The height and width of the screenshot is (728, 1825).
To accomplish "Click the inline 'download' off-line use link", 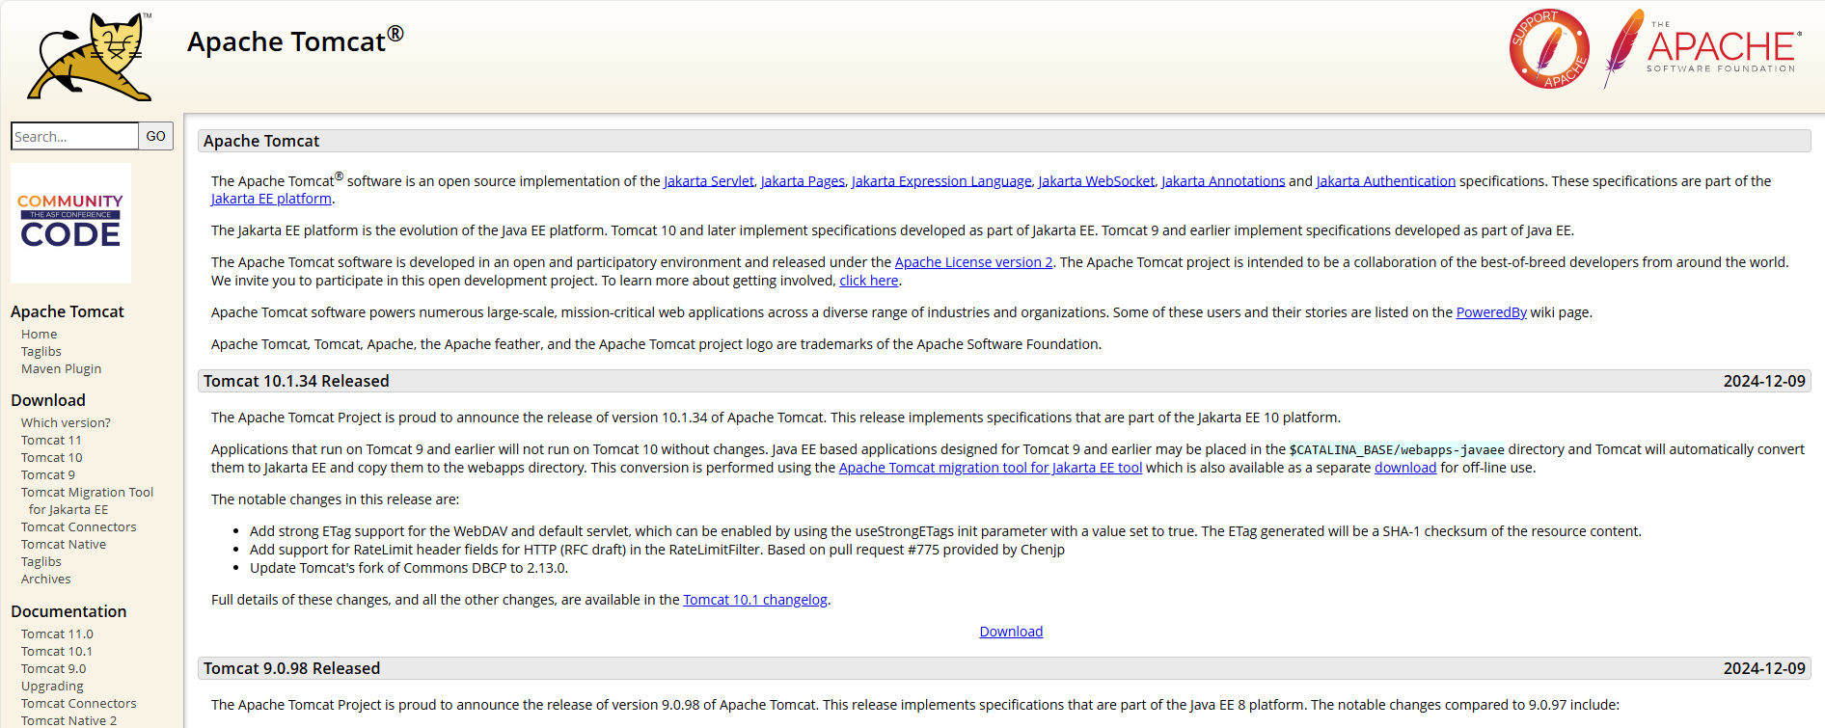I will click(1405, 468).
